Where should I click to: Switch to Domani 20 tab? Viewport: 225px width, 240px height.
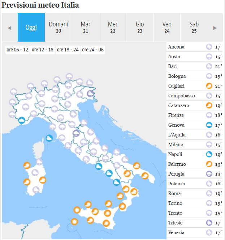(58, 28)
